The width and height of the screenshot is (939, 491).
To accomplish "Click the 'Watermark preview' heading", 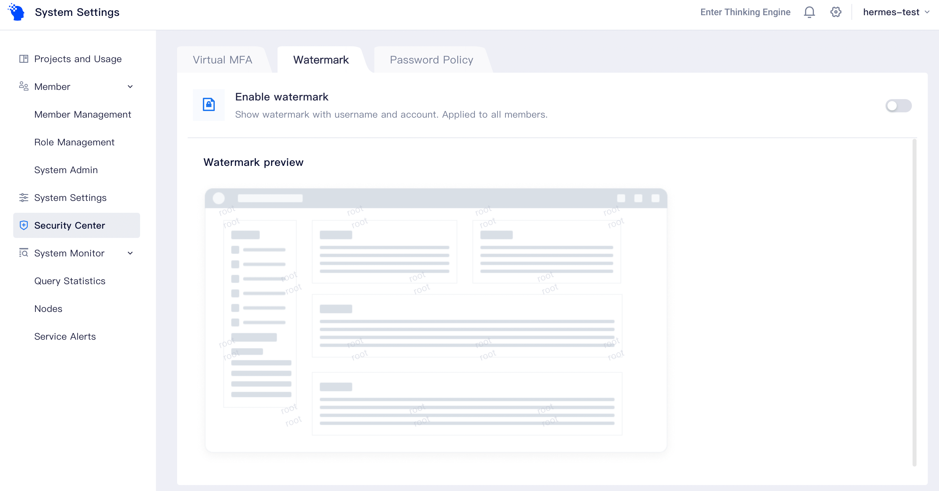I will pyautogui.click(x=253, y=162).
